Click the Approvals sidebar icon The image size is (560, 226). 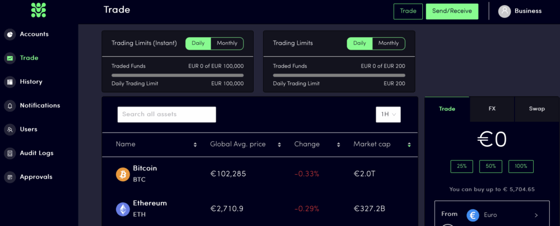(10, 177)
